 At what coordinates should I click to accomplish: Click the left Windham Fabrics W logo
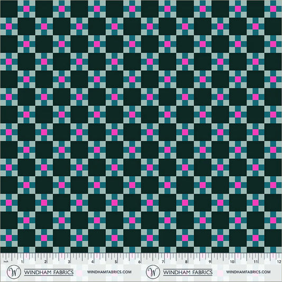(x=14, y=272)
